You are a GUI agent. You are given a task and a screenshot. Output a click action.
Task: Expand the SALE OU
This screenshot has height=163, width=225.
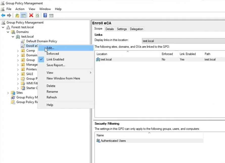click(x=18, y=74)
